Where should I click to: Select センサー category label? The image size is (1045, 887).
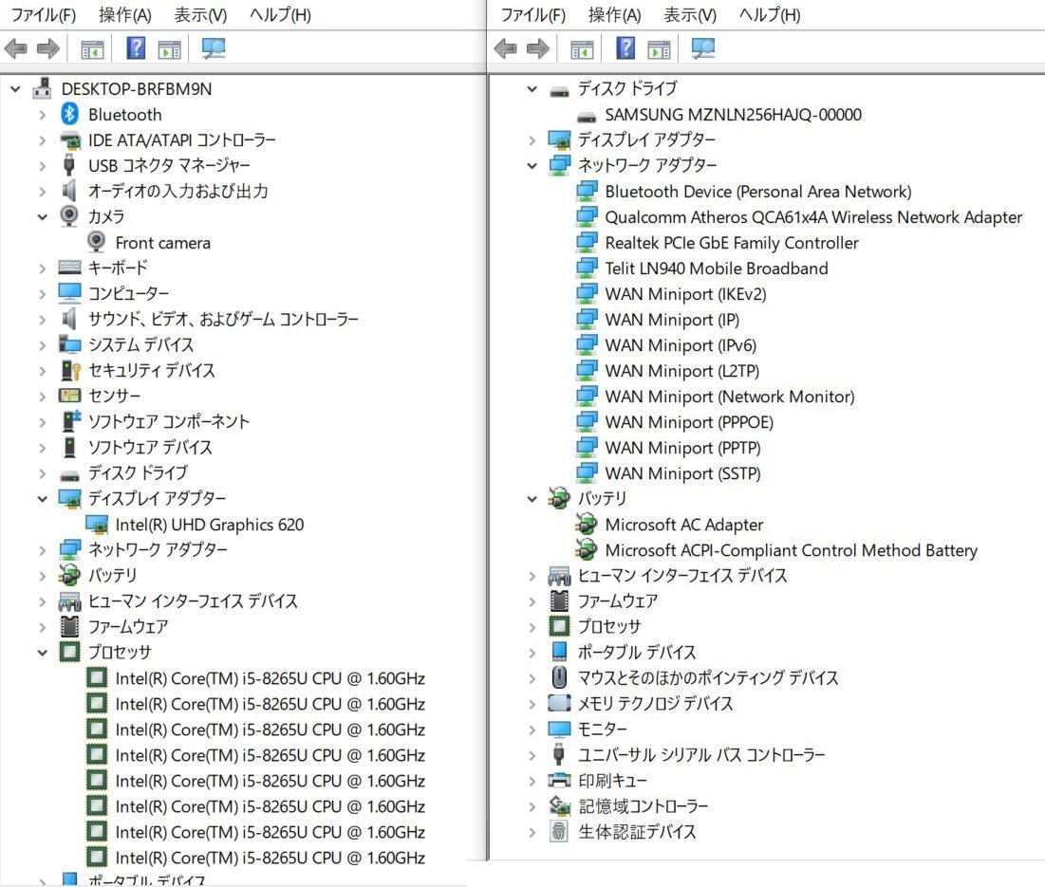pyautogui.click(x=114, y=396)
